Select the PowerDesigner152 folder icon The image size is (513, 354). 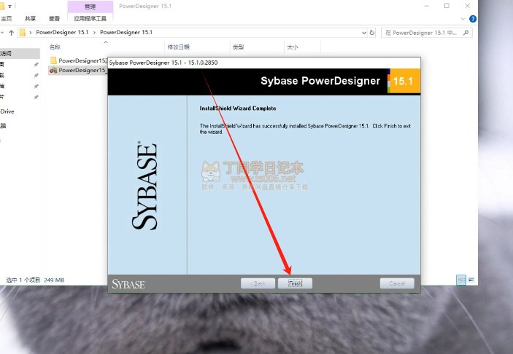coord(53,60)
